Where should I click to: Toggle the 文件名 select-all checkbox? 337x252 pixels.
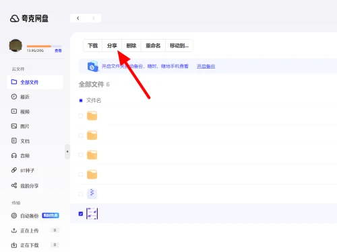point(81,100)
